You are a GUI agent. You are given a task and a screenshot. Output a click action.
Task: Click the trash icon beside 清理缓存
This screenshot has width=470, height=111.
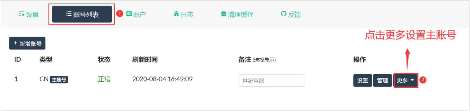[223, 14]
